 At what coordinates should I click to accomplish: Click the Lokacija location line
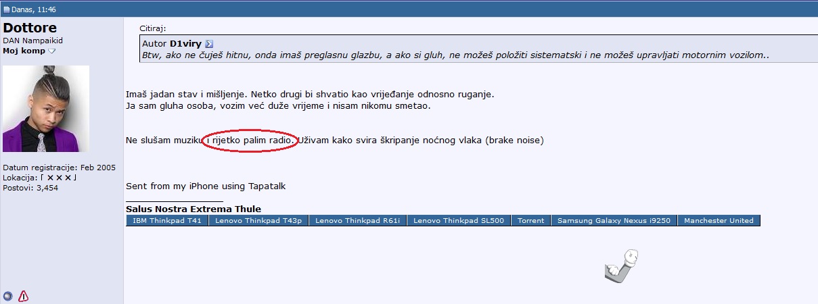tap(40, 178)
